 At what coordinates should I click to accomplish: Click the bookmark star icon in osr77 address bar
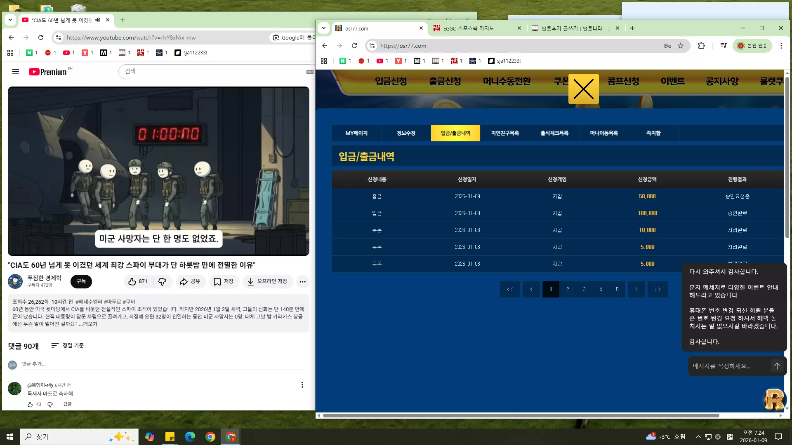pos(681,46)
